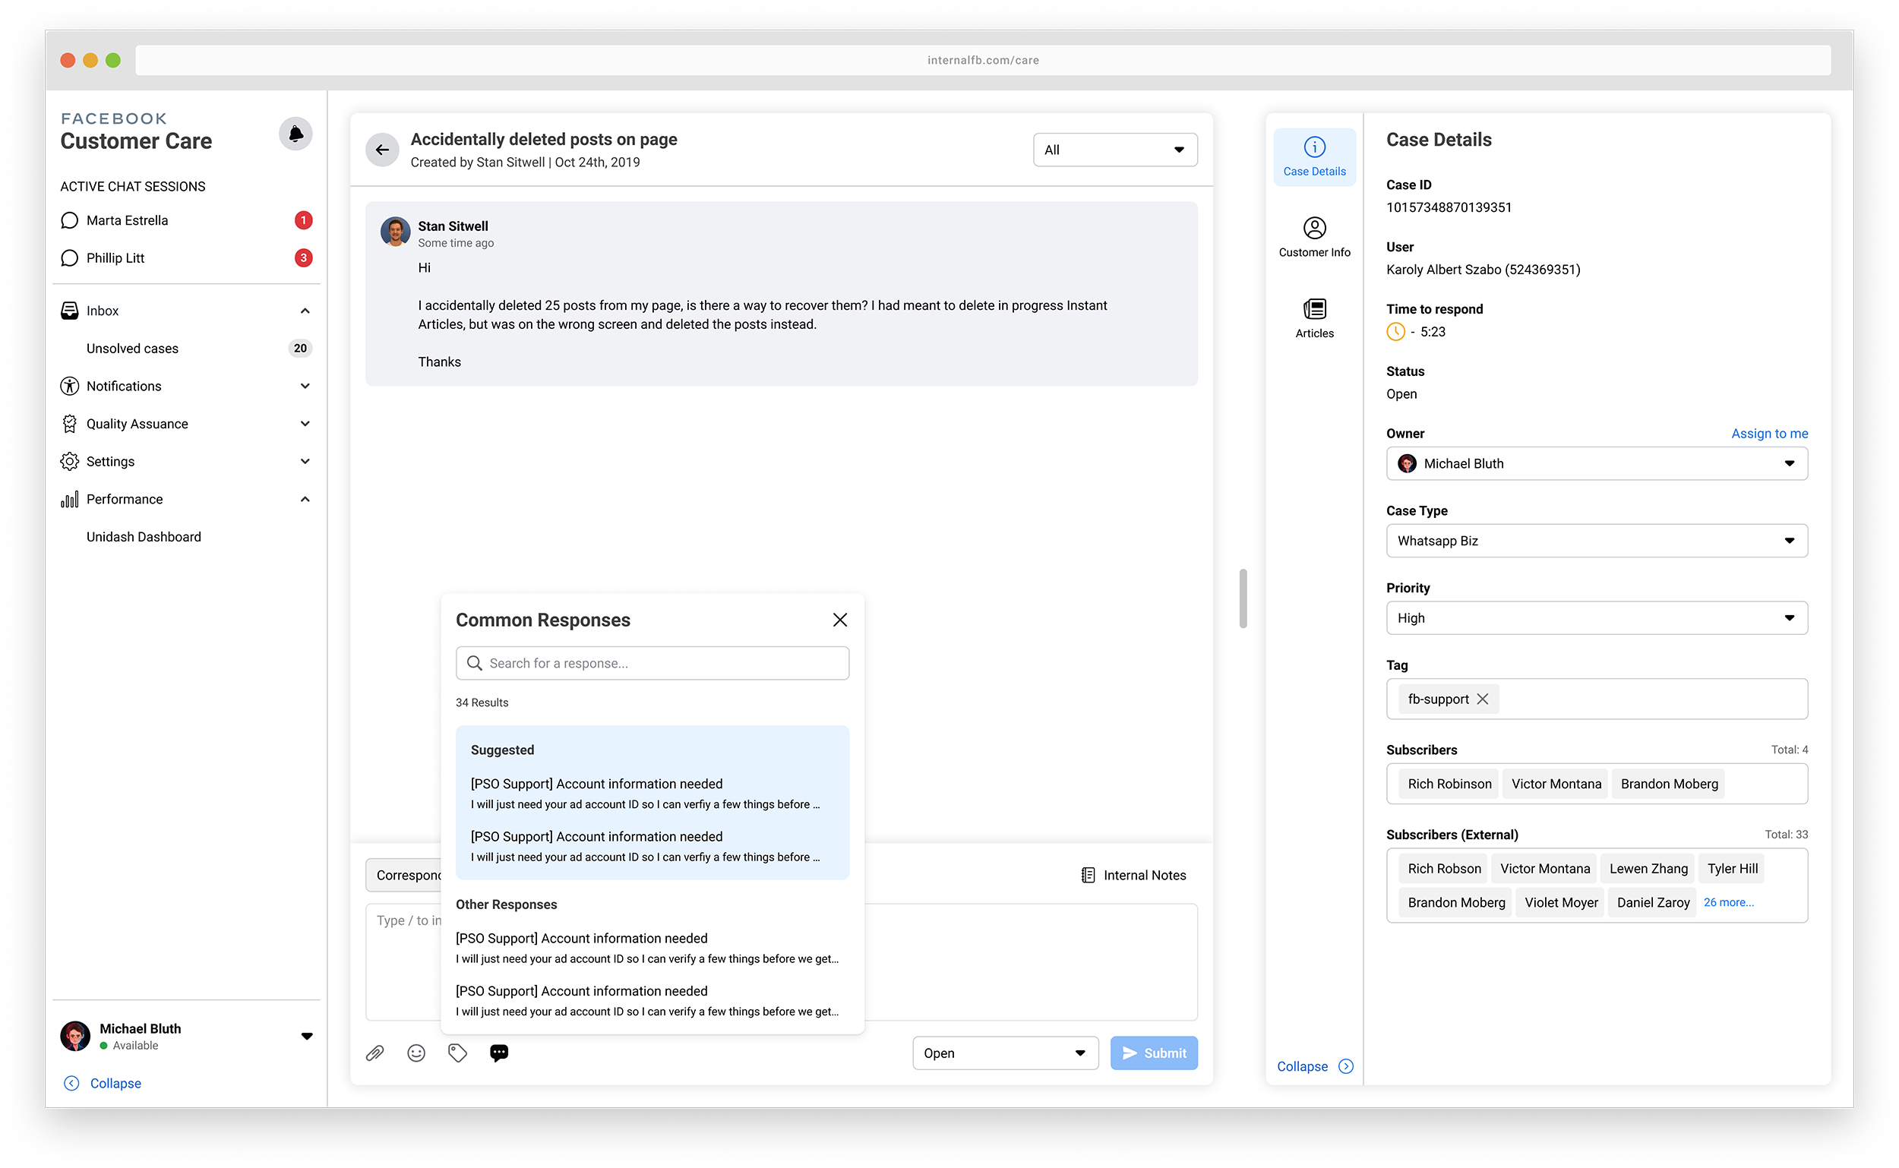Screen dimensions: 1899x1168
Task: Click the conversation vertical scrollbar
Action: [x=1243, y=598]
